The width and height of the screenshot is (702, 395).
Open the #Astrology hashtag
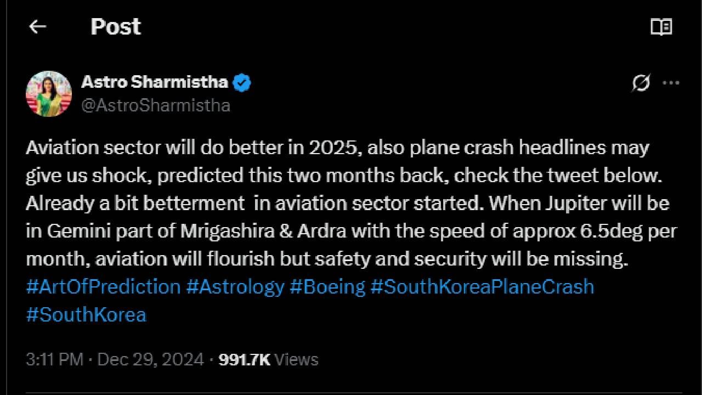point(235,286)
